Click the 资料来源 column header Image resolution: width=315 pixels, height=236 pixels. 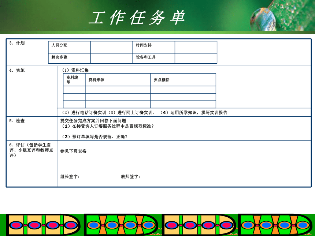tap(118, 80)
